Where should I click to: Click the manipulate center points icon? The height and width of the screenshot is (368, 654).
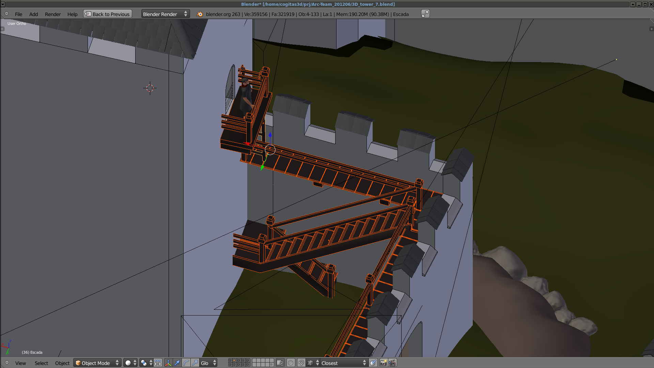tap(158, 363)
